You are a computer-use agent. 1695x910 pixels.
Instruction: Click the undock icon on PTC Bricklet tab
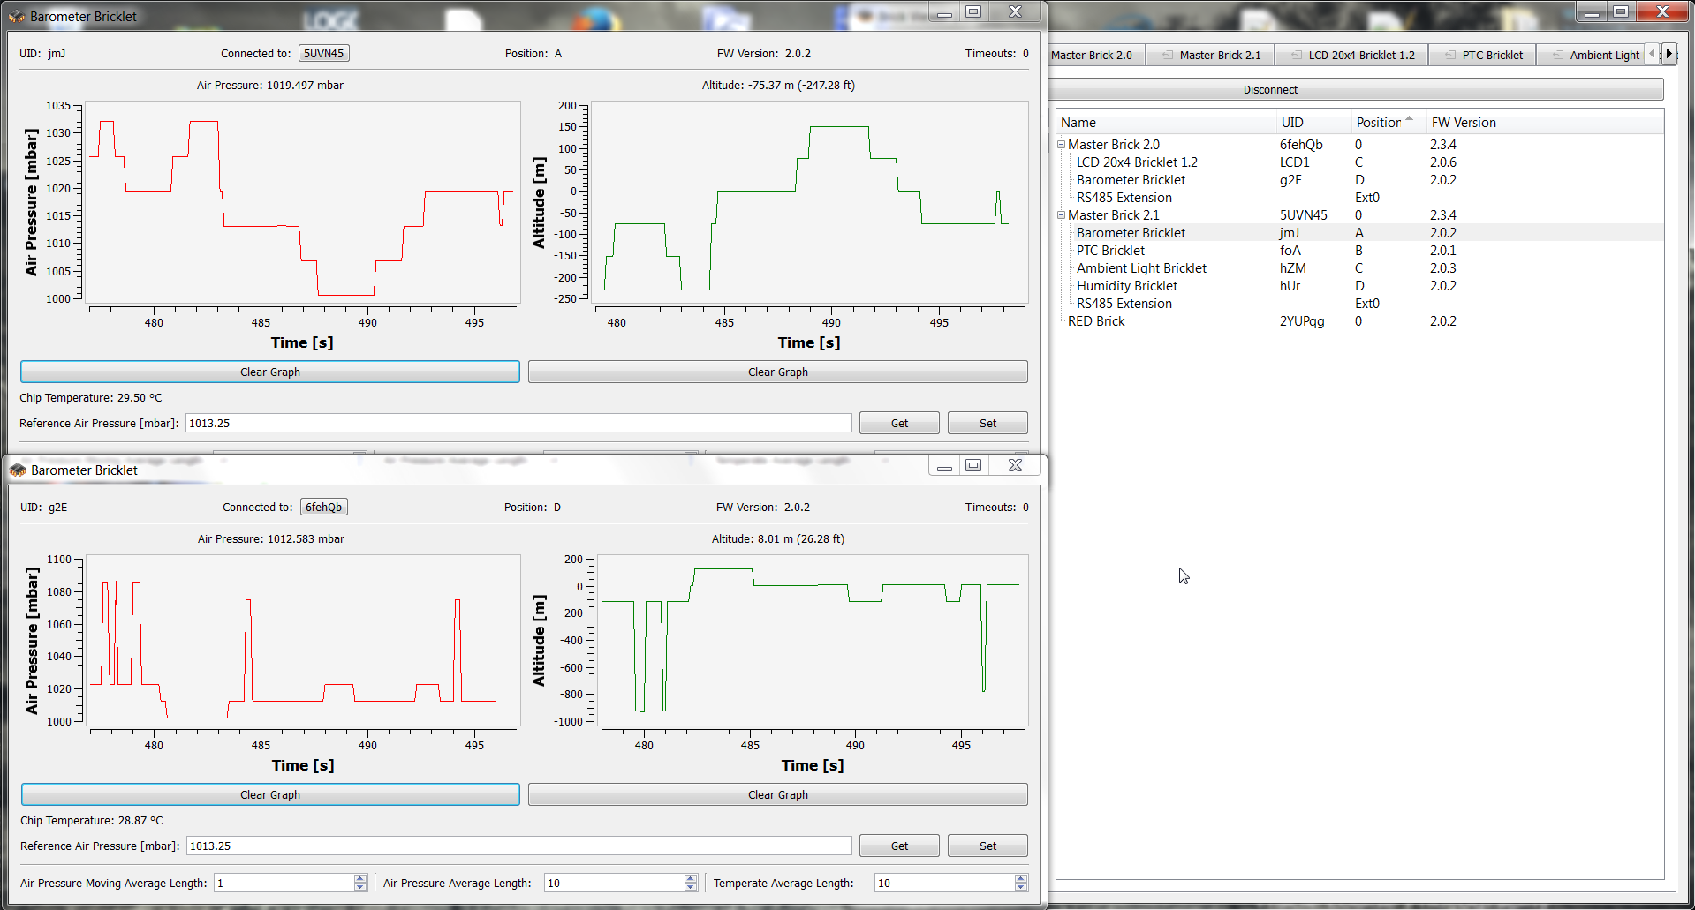1450,55
